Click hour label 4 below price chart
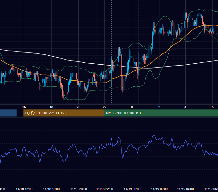The image size is (218, 192). (185, 107)
